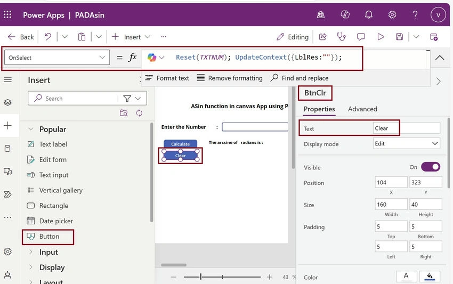The image size is (453, 284).
Task: Open the OnSelect property dropdown
Action: point(57,58)
